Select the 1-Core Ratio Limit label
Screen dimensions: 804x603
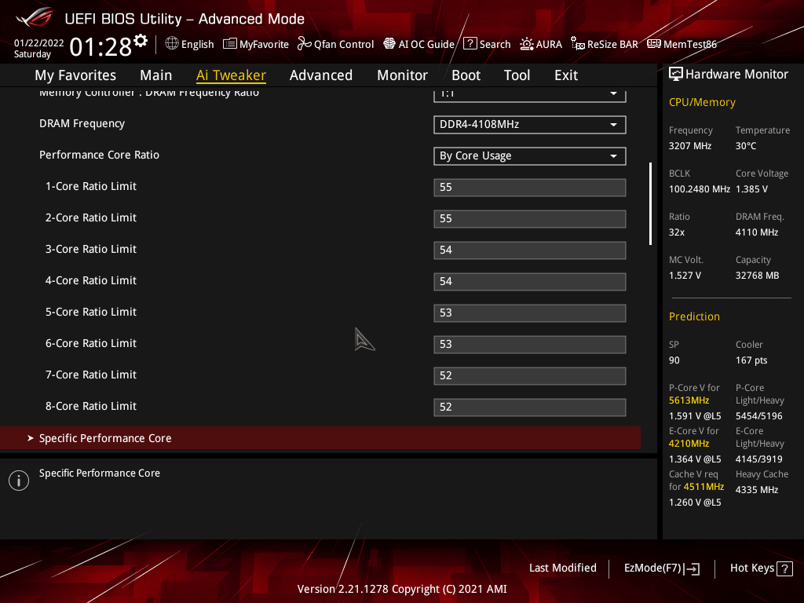(x=91, y=187)
